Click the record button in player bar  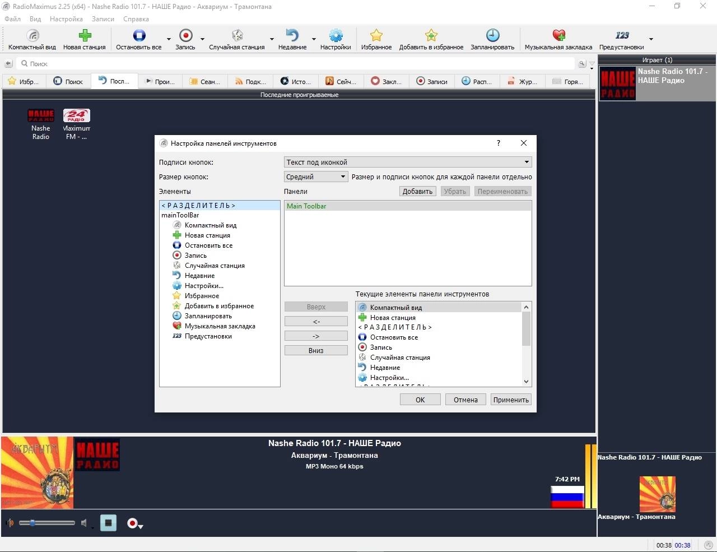click(x=132, y=523)
